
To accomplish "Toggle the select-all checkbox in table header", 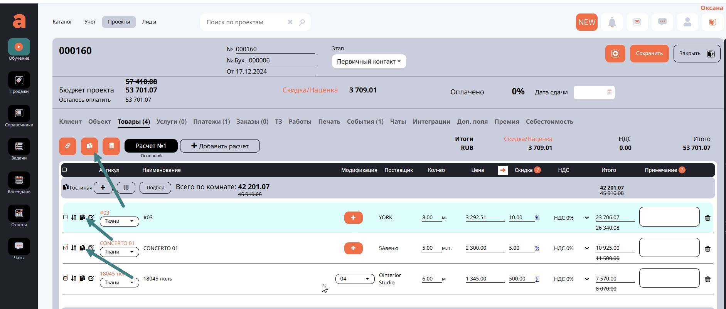I will [x=64, y=170].
